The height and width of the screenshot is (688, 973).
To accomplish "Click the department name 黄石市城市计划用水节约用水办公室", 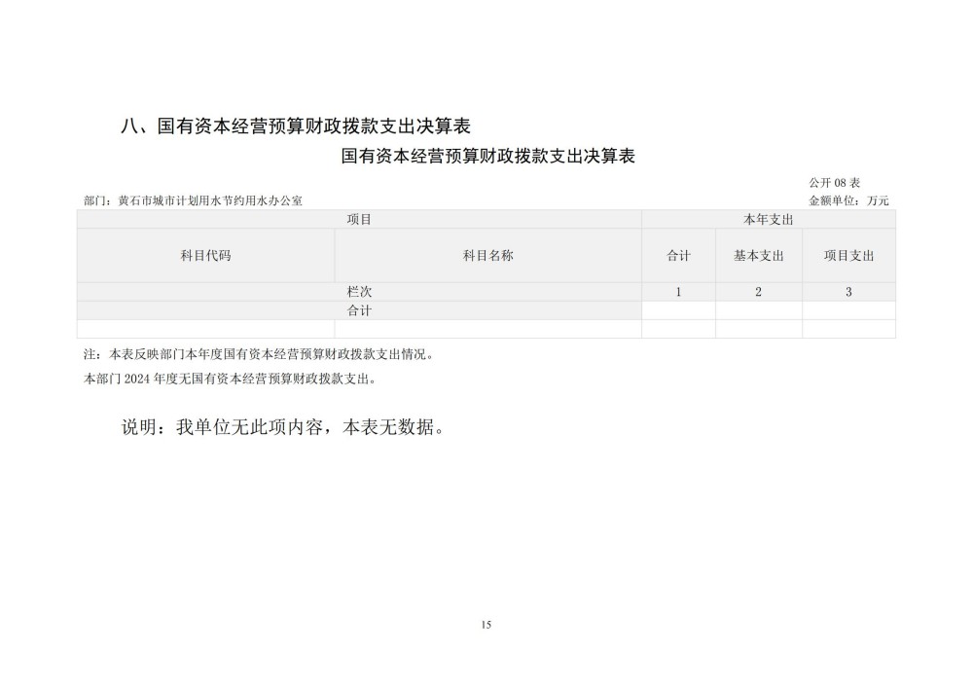I will pos(210,200).
